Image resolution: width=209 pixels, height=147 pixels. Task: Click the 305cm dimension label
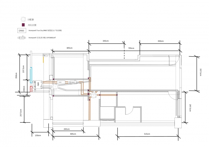(69, 48)
